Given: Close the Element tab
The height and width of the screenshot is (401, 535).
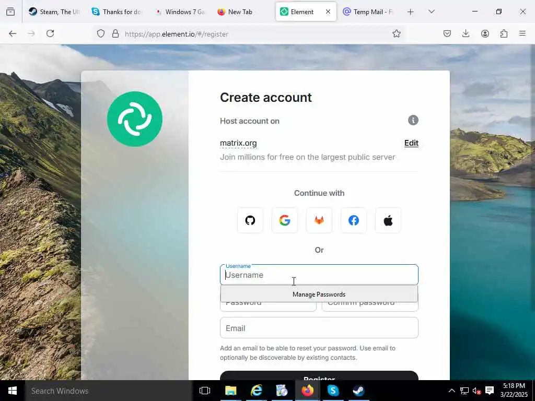Looking at the screenshot, I should 328,12.
